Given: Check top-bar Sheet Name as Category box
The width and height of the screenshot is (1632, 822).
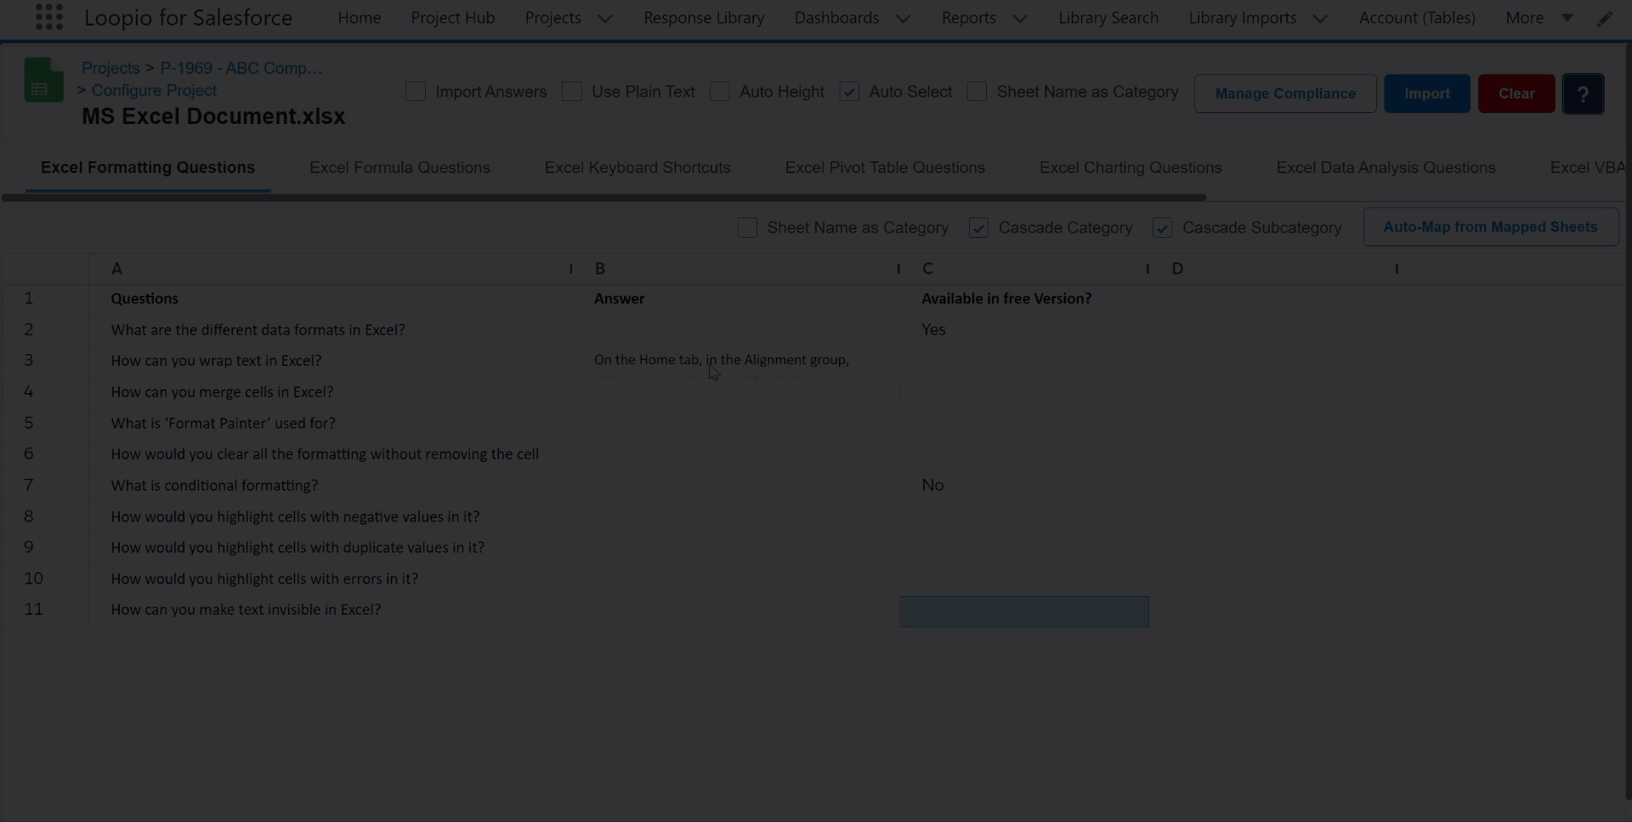Looking at the screenshot, I should point(977,92).
